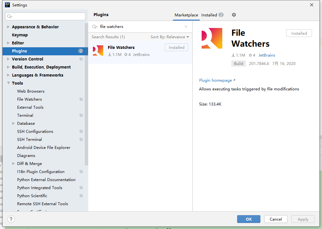Open Diagrams settings
322x229 pixels.
tap(26, 156)
